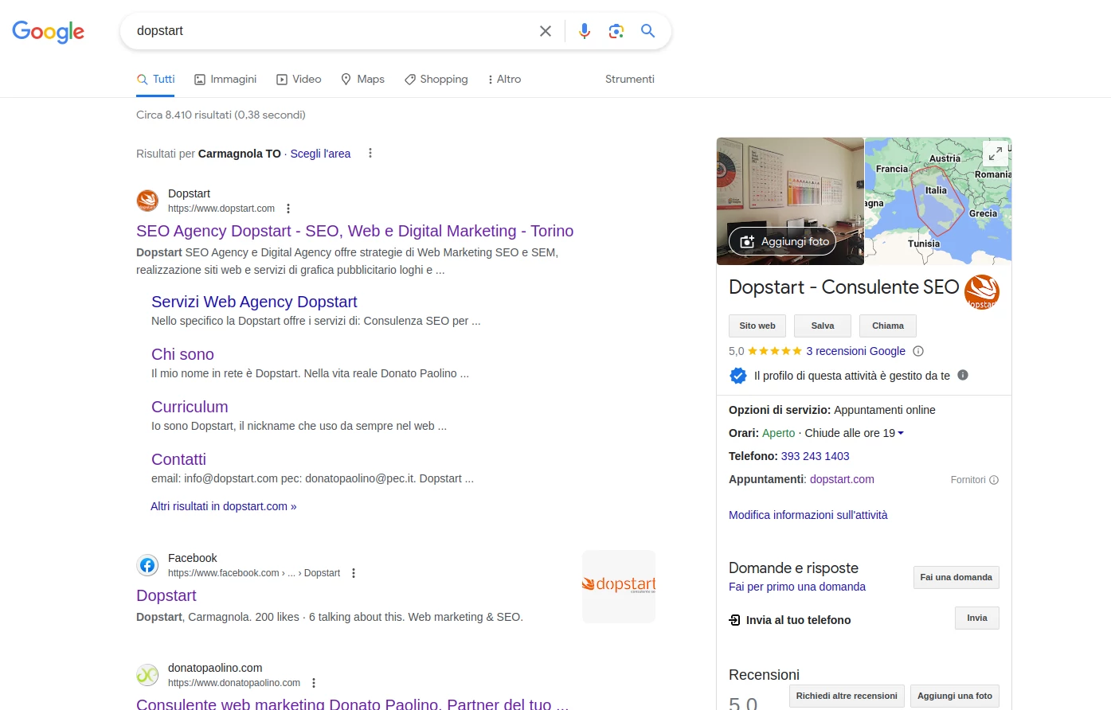Viewport: 1111px width, 710px height.
Task: Click Fai una domanda button
Action: click(x=956, y=577)
